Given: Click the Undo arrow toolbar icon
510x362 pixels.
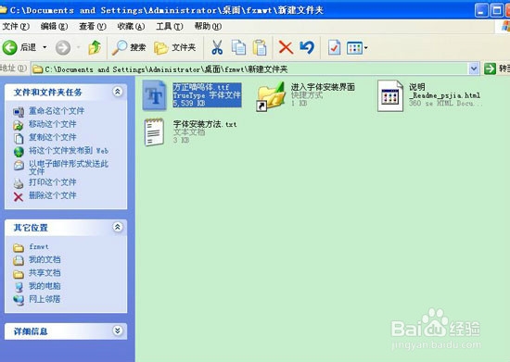Looking at the screenshot, I should click(x=307, y=47).
